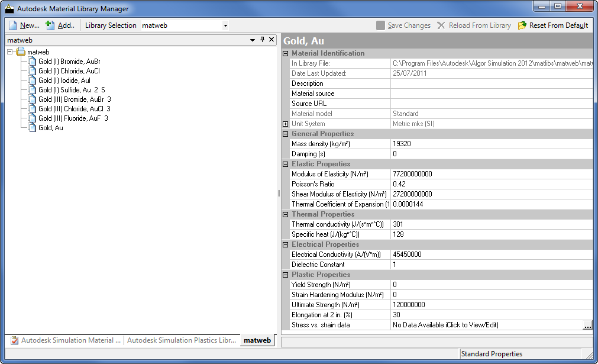Collapse the Plastic Properties section
This screenshot has height=364, width=598.
click(285, 275)
